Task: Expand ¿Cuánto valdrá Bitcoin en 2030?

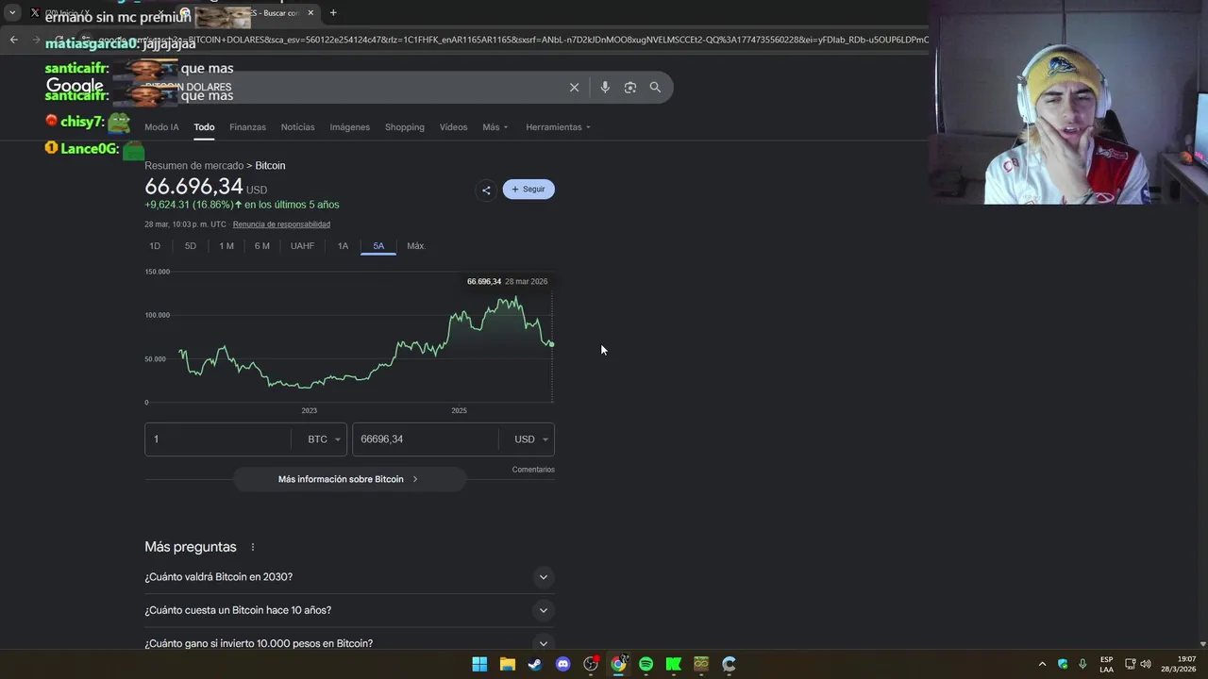Action: click(349, 577)
